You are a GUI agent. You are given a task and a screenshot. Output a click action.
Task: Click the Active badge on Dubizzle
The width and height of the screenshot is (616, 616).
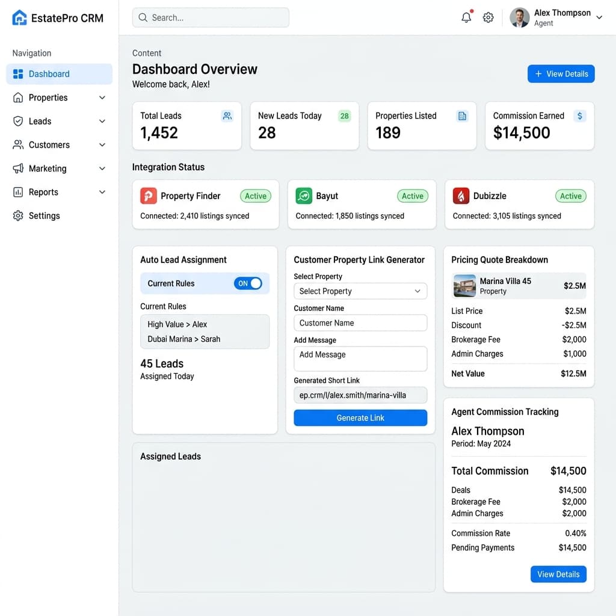570,196
